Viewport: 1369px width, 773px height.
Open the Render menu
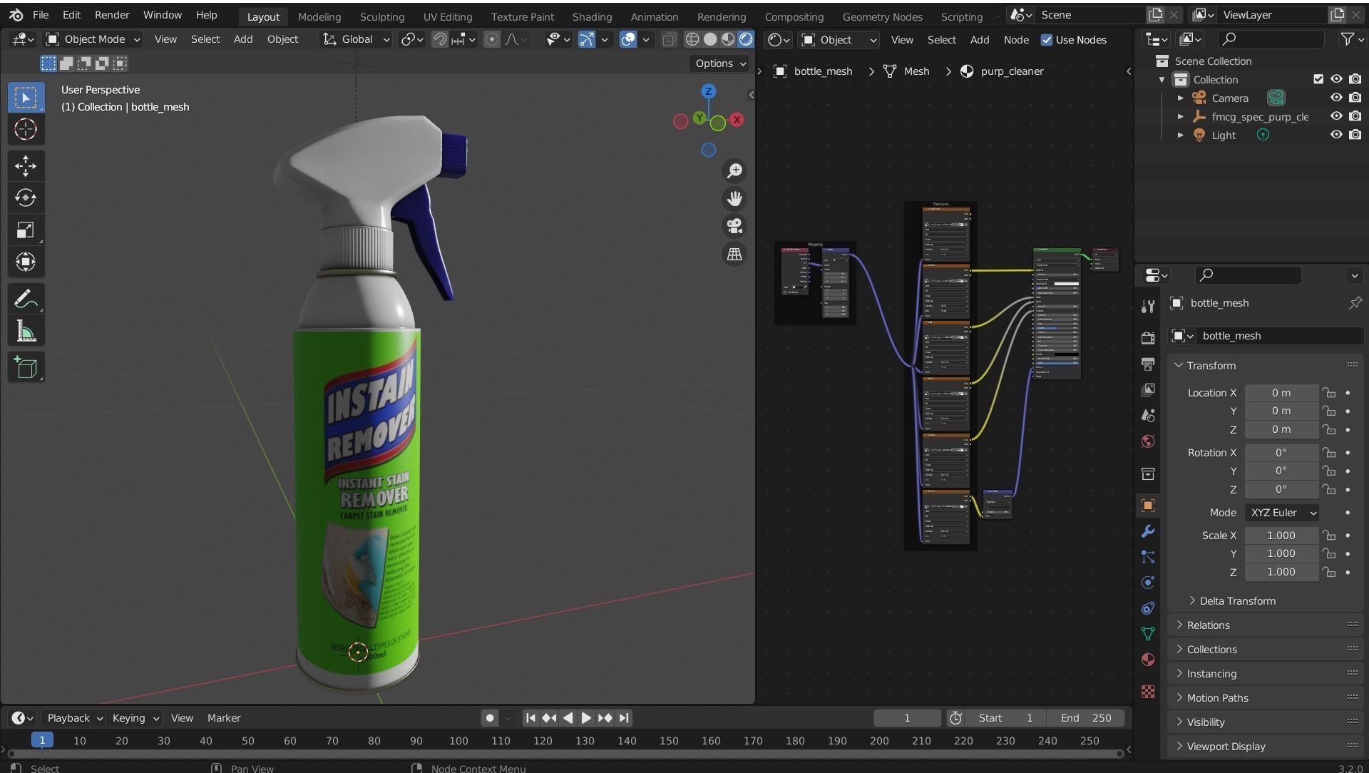[x=112, y=15]
